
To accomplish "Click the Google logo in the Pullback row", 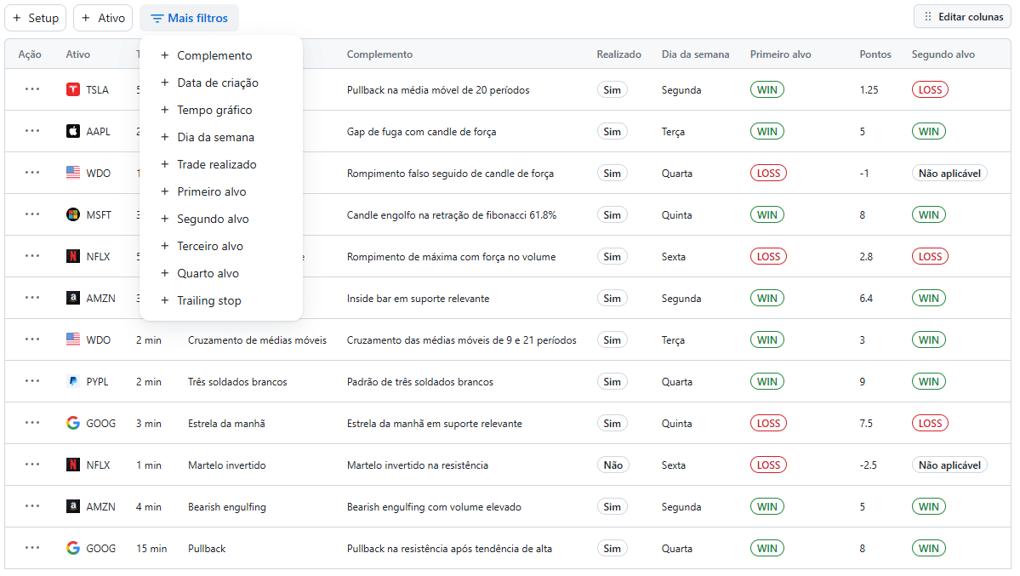I will 73,548.
